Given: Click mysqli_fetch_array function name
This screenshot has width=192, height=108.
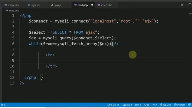Looking at the screenshot, I should [76, 44].
